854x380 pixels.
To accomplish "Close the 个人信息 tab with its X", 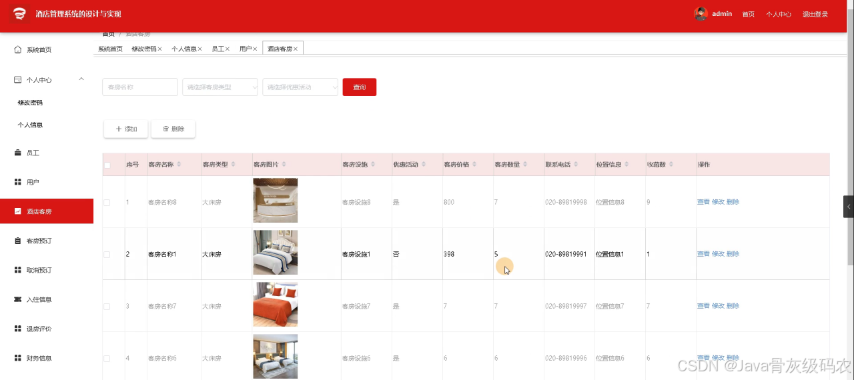I will (200, 49).
